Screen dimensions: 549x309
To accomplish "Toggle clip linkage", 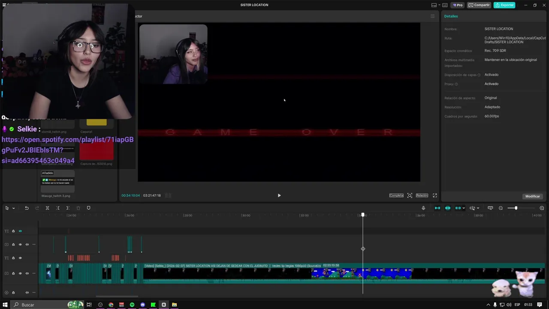I will [458, 208].
